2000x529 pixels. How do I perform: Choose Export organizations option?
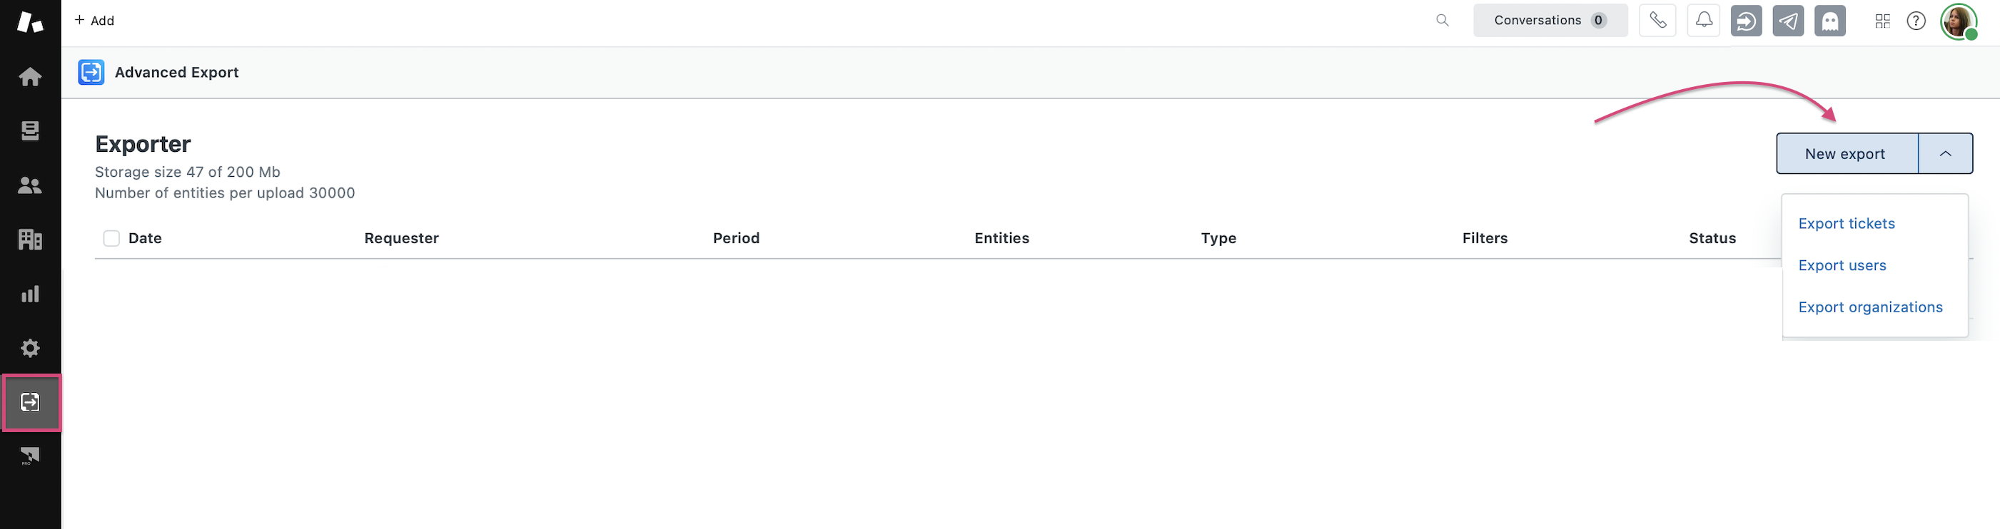[x=1870, y=307]
